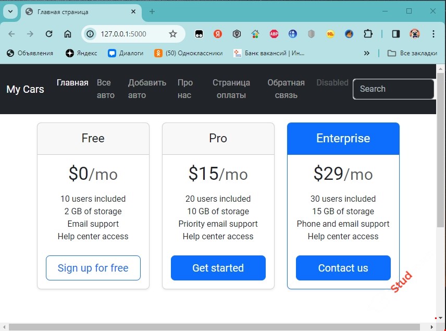Open the Все авто nav link
Image resolution: width=446 pixels, height=331 pixels.
coord(106,89)
